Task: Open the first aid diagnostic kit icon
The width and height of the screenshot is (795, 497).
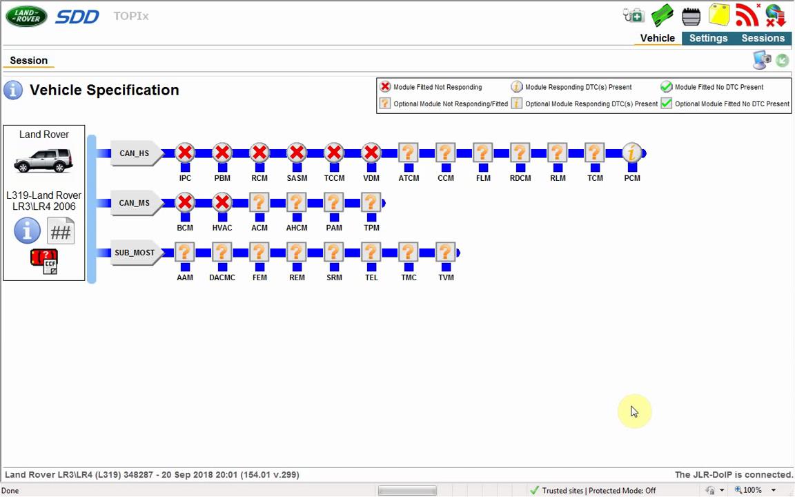Action: tap(634, 15)
